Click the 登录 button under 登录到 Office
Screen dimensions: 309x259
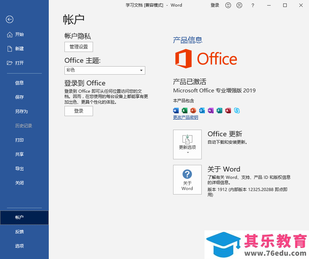[79, 111]
